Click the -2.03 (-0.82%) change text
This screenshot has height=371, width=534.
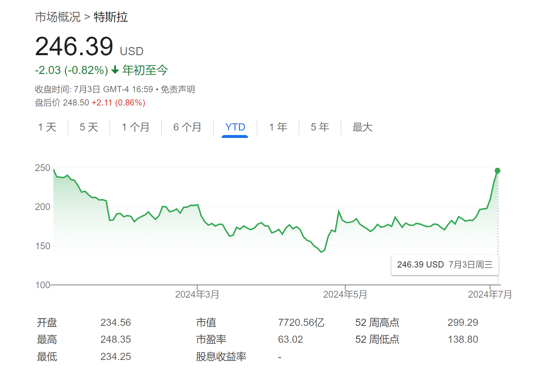pos(72,70)
